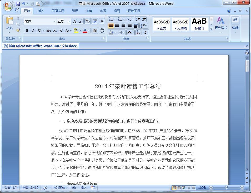Screen dimensions: 251x193
Task: Switch to the 邮件 tab
Action: (x=89, y=11)
